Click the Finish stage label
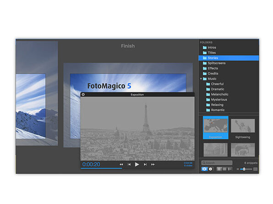 click(128, 46)
